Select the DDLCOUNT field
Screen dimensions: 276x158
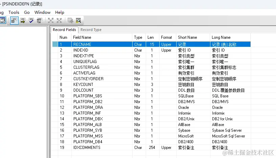[83, 90]
